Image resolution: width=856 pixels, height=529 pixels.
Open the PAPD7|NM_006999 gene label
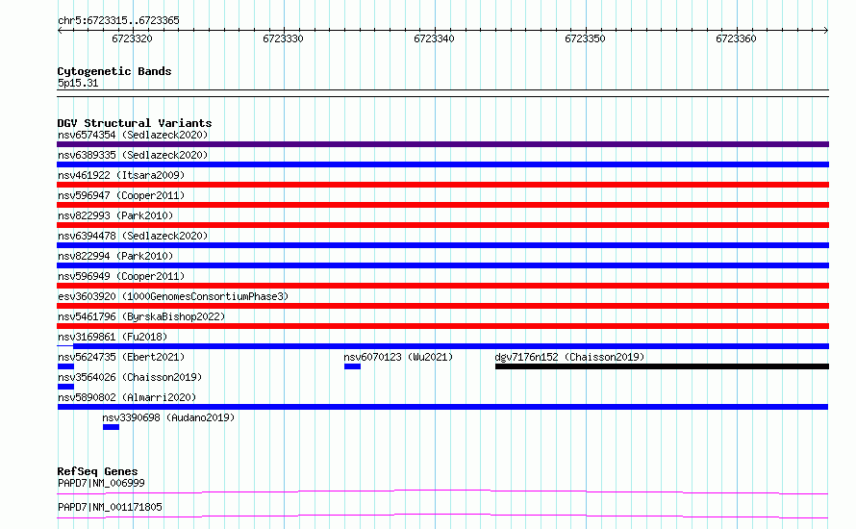pos(101,483)
